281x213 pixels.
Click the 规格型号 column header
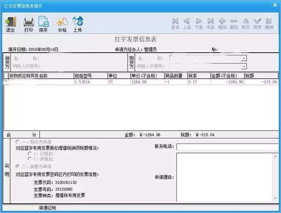click(x=91, y=76)
